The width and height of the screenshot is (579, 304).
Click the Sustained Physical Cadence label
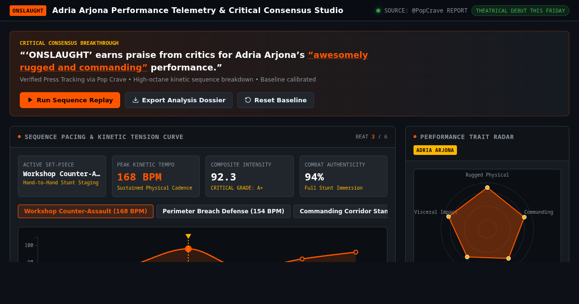(x=154, y=188)
